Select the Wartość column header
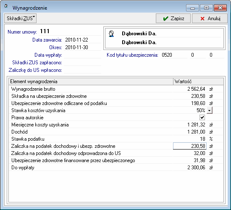The height and width of the screenshot is (210, 231). pyautogui.click(x=198, y=81)
